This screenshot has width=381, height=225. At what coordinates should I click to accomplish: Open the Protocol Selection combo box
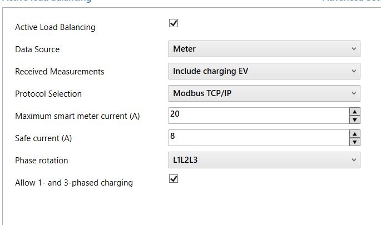[x=264, y=93]
